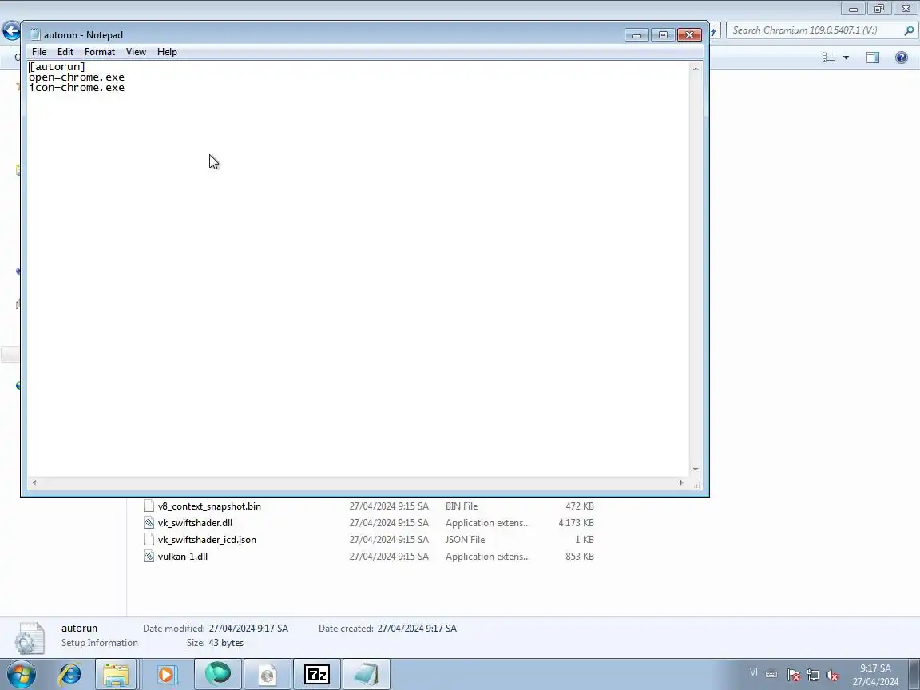The image size is (920, 690).
Task: Select file vk_swiftshader.dll
Action: pos(195,523)
